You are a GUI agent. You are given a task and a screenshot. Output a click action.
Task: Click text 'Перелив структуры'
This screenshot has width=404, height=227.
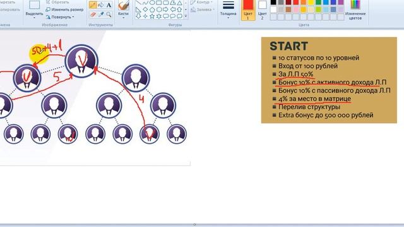click(x=309, y=107)
